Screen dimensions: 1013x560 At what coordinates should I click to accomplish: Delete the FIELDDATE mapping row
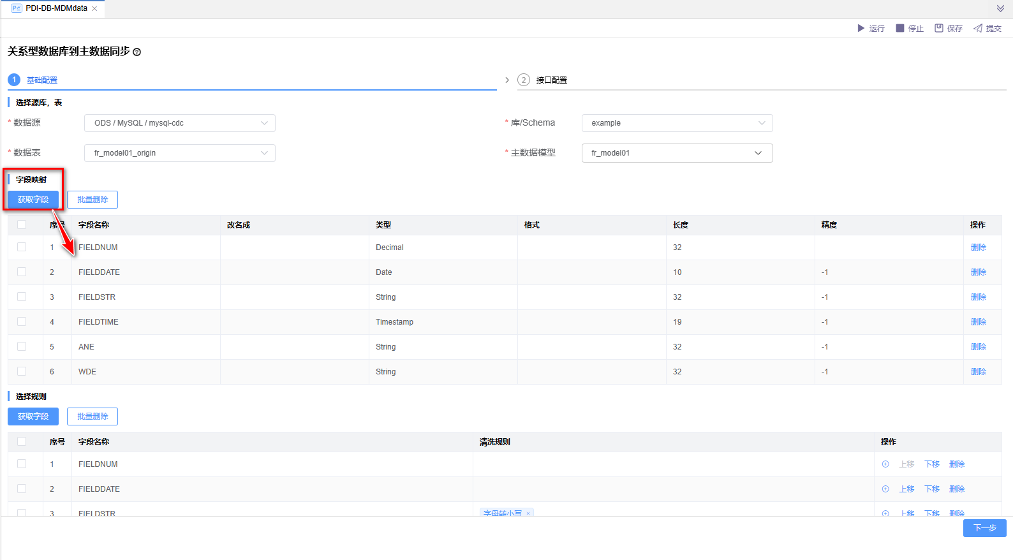(x=979, y=272)
